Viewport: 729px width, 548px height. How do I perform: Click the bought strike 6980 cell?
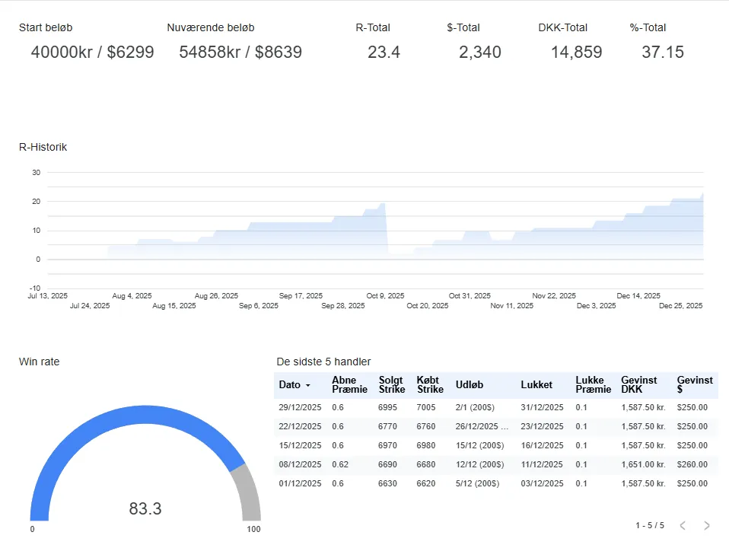tap(426, 446)
